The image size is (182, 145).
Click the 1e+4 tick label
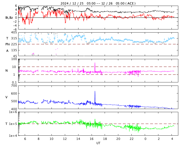(x=13, y=136)
